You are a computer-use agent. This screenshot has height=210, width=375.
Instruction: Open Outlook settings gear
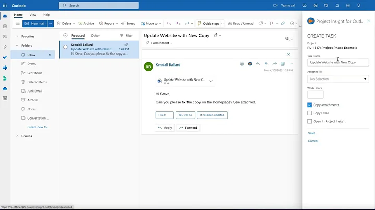(348, 5)
